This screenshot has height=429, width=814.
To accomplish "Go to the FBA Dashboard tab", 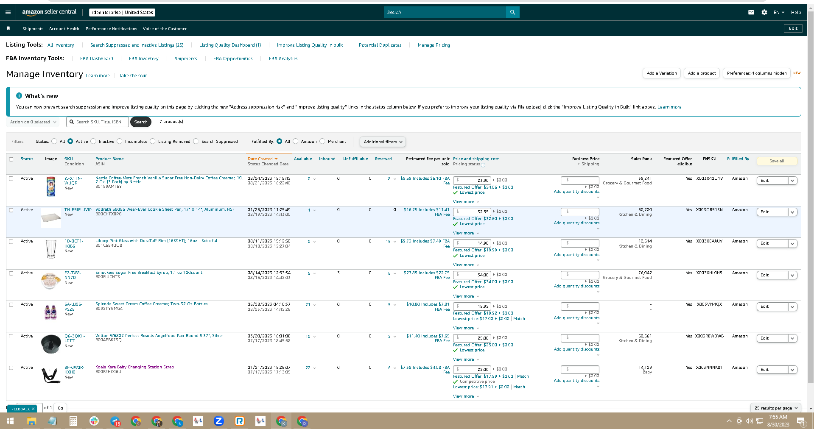I will coord(96,58).
